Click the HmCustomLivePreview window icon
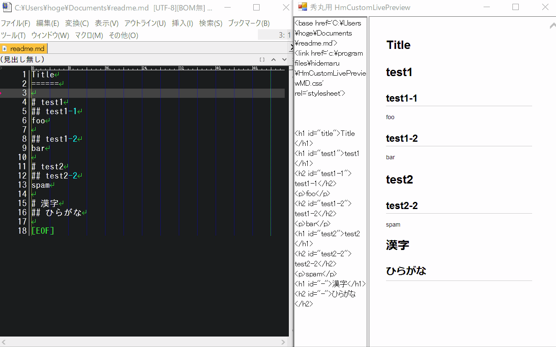Screen dimensions: 556x347 tap(302, 7)
